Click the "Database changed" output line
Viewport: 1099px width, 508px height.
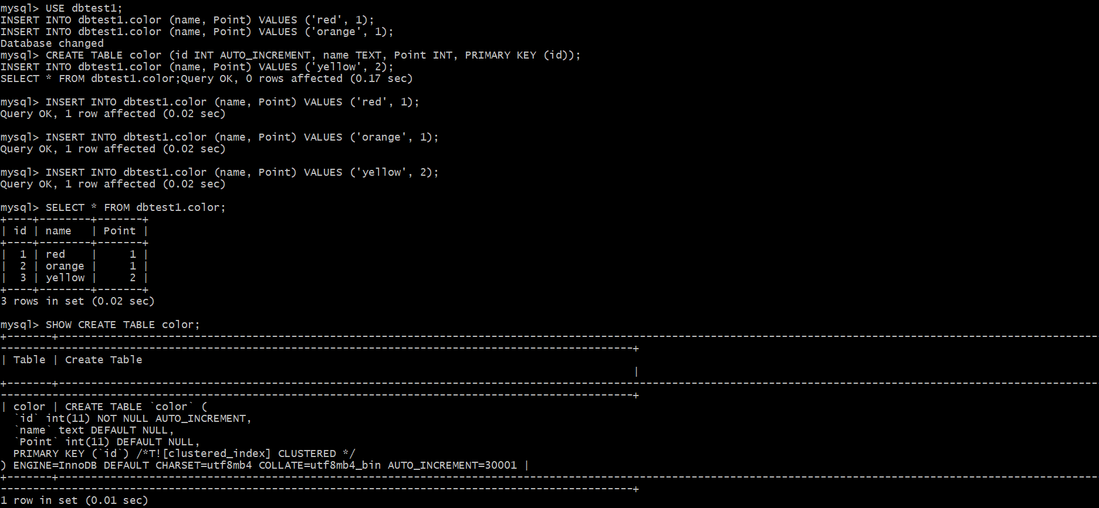pyautogui.click(x=52, y=43)
